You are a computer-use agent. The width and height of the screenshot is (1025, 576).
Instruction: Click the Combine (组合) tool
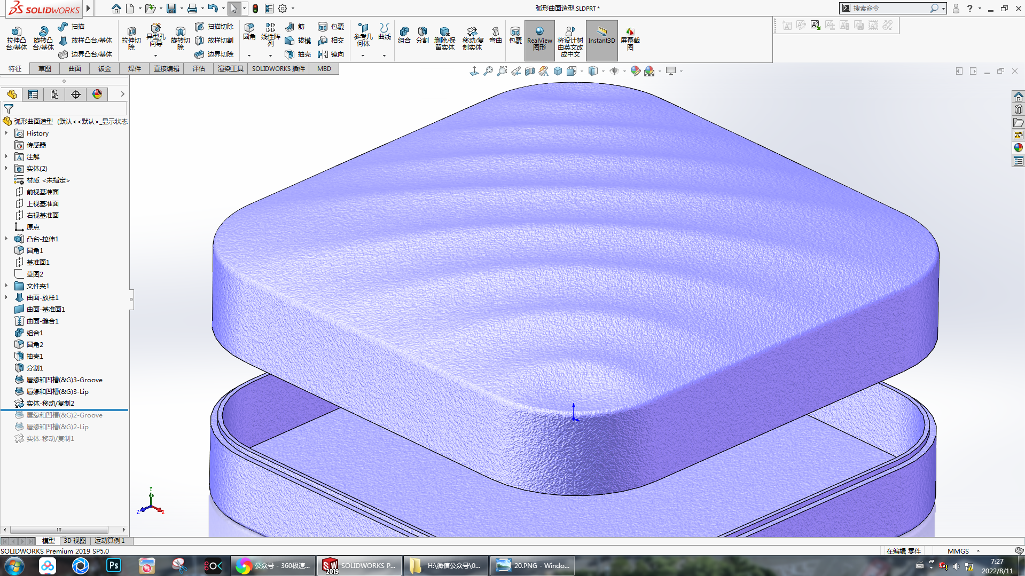[404, 35]
